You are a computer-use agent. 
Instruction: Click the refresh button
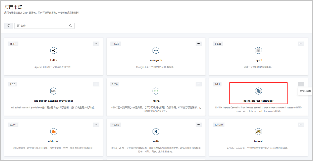tap(9, 26)
